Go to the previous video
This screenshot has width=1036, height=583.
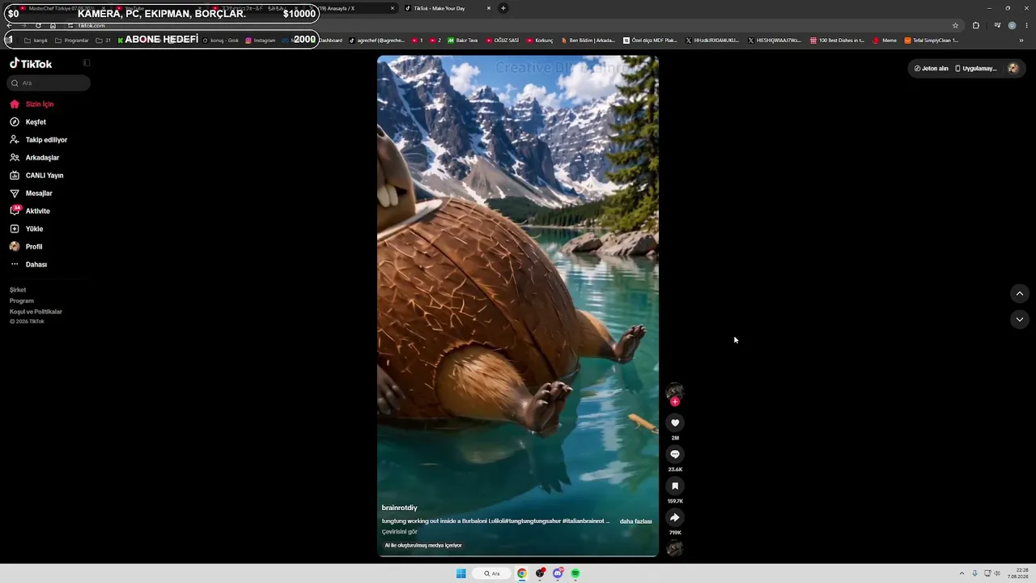coord(1020,294)
